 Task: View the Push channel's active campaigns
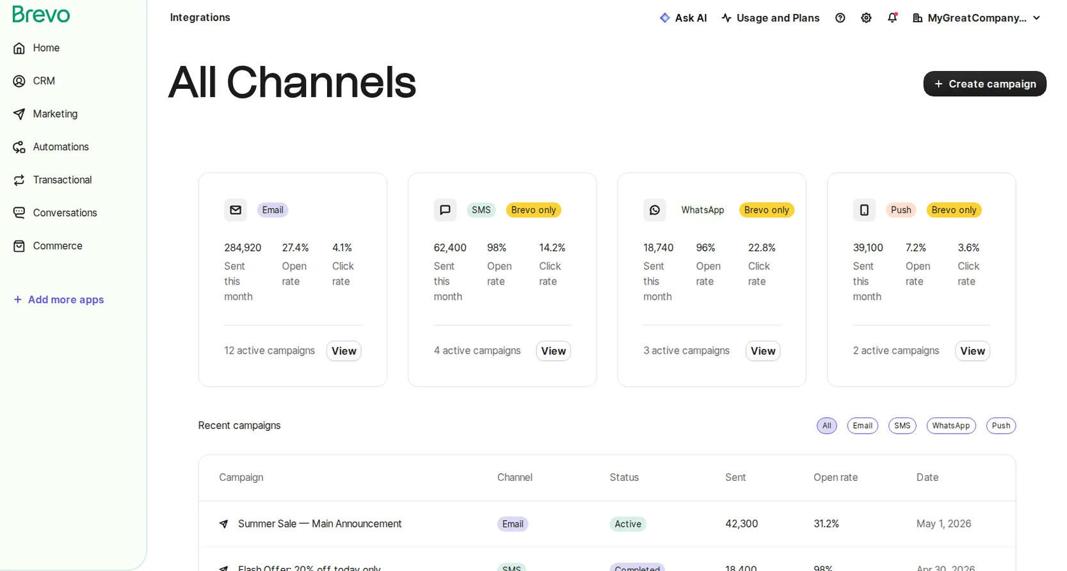pyautogui.click(x=973, y=351)
